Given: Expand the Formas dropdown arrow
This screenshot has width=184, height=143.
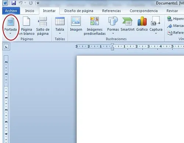Looking at the screenshot, I should (113, 33).
